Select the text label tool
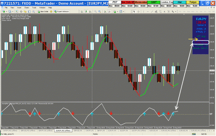The width and height of the screenshot is (216, 136). [169, 11]
